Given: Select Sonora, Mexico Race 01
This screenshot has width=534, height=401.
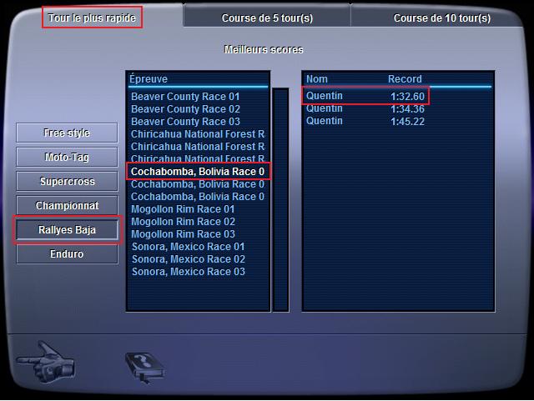Looking at the screenshot, I should pyautogui.click(x=188, y=247).
